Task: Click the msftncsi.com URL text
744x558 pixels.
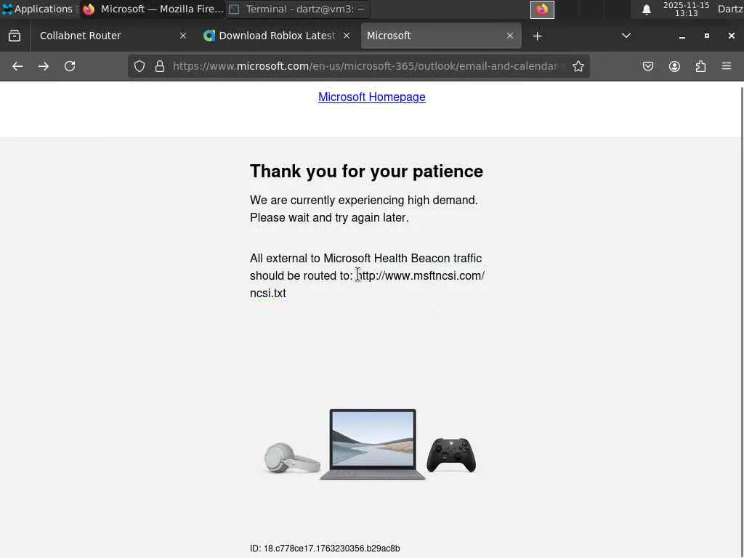Action: [x=367, y=284]
